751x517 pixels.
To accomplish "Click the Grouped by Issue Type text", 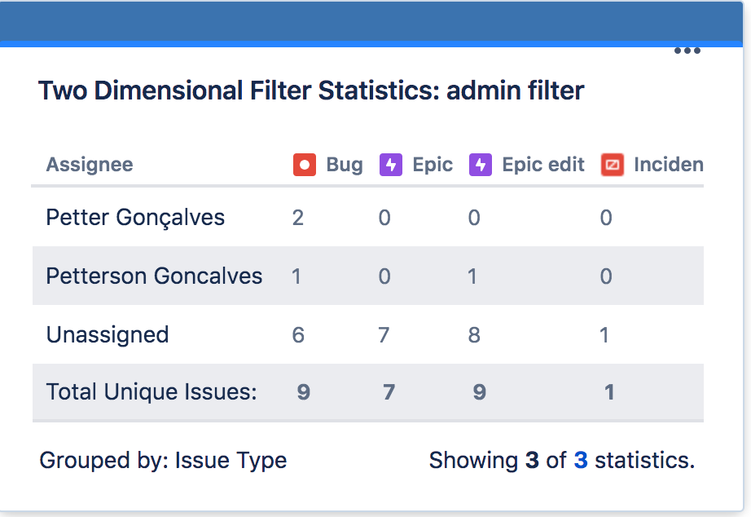I will pyautogui.click(x=163, y=460).
